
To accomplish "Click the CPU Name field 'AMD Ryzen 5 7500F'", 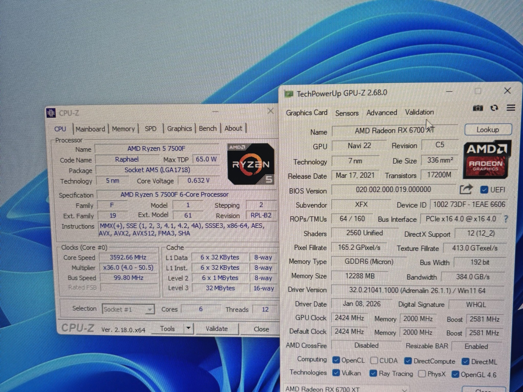I will [156, 149].
